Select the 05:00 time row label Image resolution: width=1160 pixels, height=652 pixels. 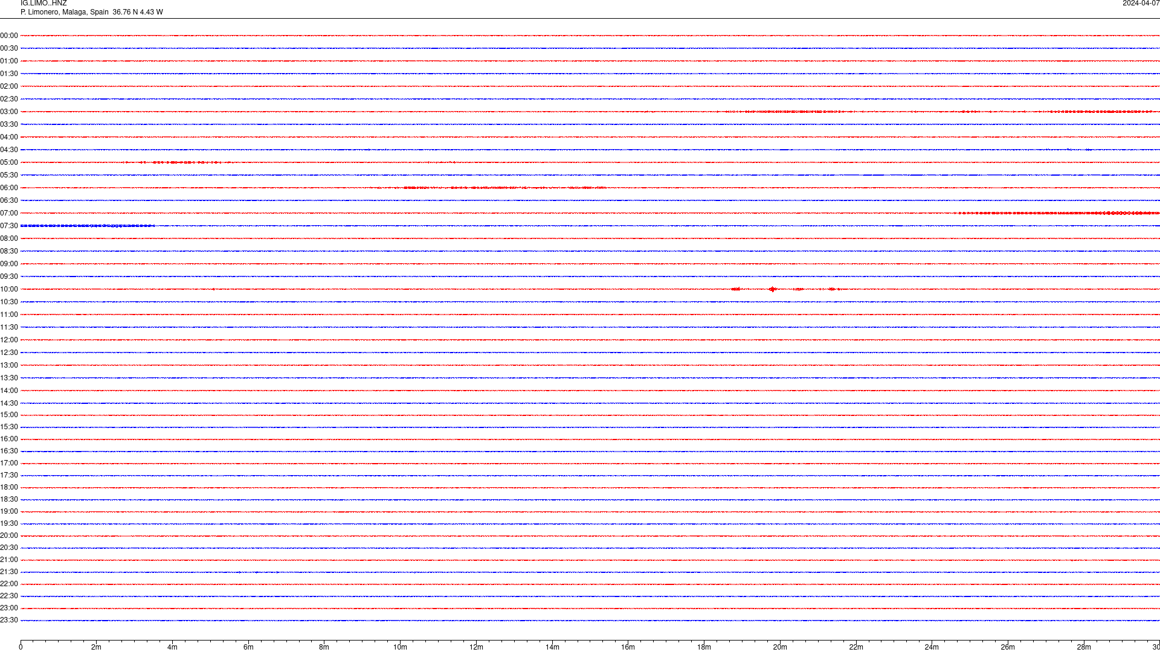(x=9, y=162)
